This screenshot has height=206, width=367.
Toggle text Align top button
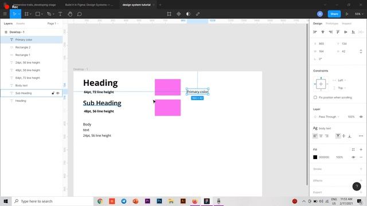click(x=338, y=136)
